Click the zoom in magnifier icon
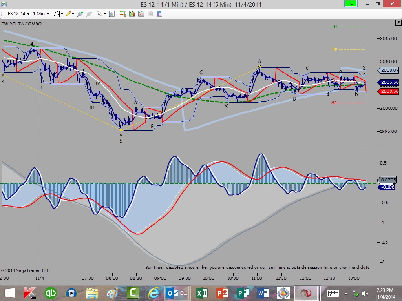Image resolution: width=402 pixels, height=301 pixels. (80, 14)
